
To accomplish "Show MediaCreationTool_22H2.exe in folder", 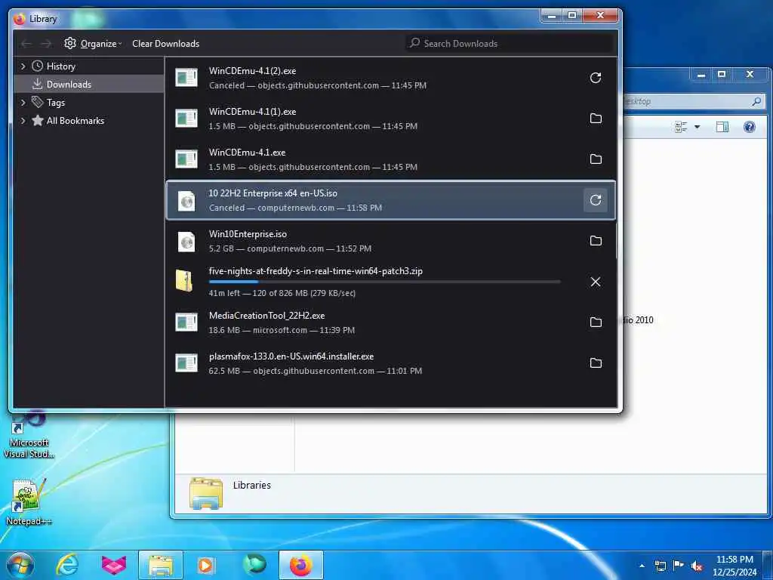I will [596, 322].
